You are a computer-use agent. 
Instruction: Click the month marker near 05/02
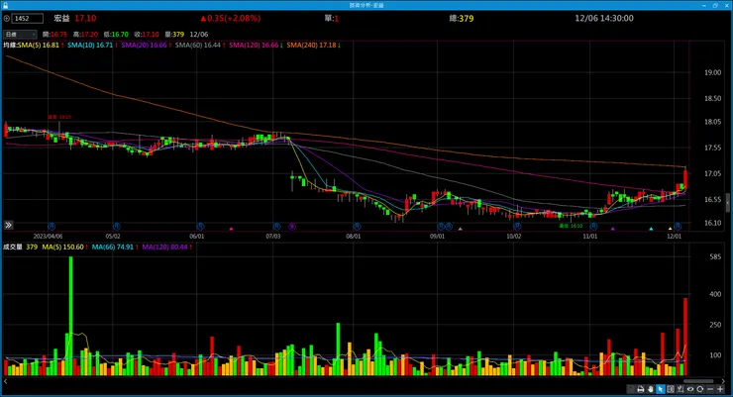[116, 226]
